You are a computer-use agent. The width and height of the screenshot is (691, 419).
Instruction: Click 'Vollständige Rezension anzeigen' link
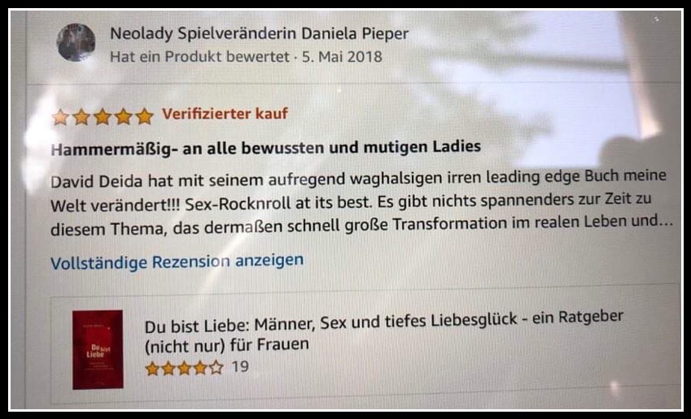coord(177,261)
